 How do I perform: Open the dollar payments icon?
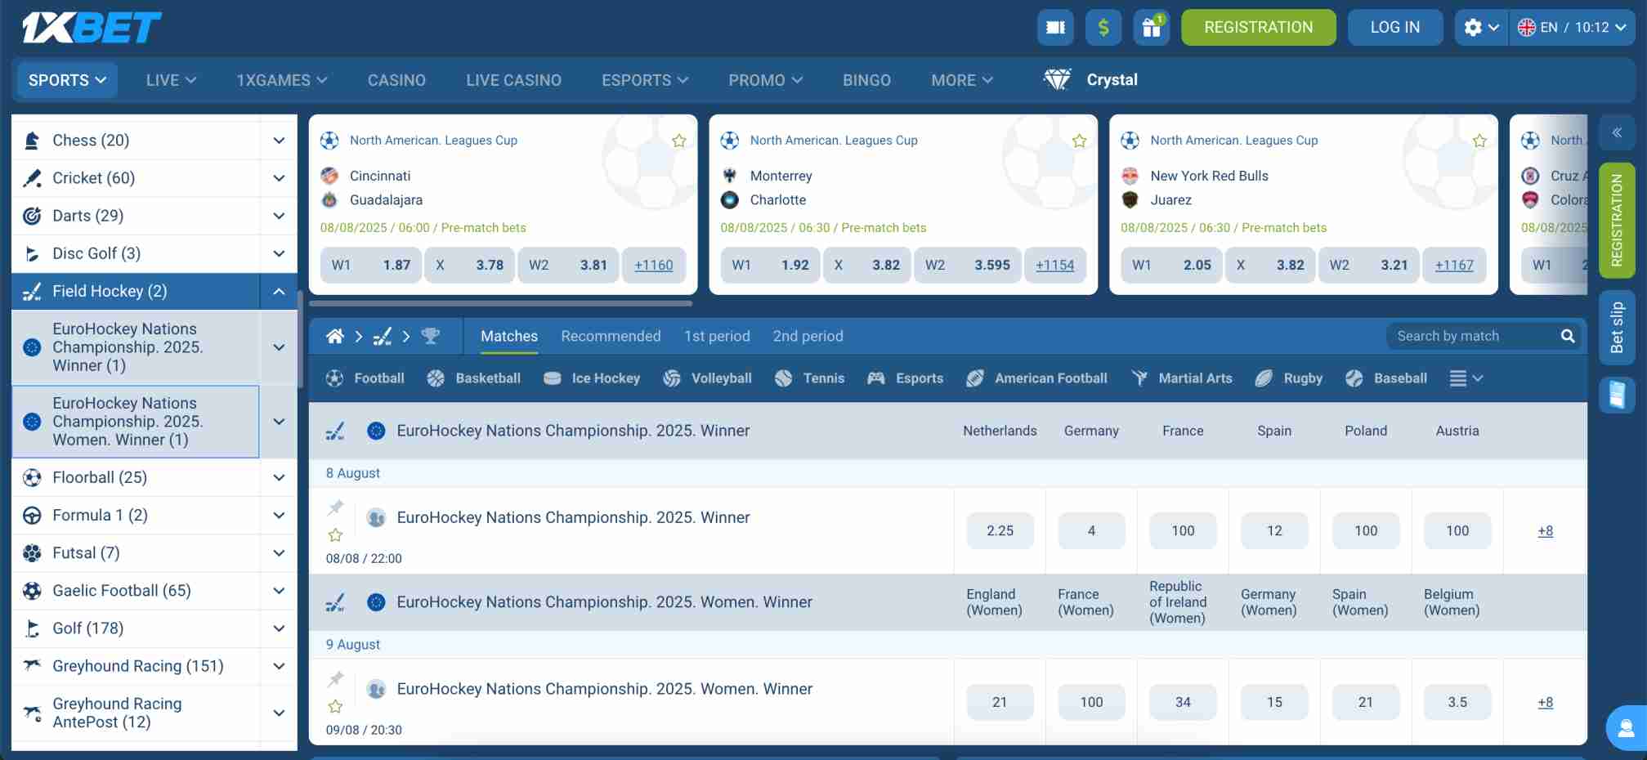tap(1103, 27)
